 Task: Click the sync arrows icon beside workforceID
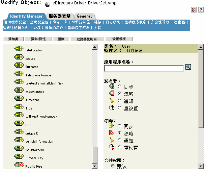tap(19, 148)
